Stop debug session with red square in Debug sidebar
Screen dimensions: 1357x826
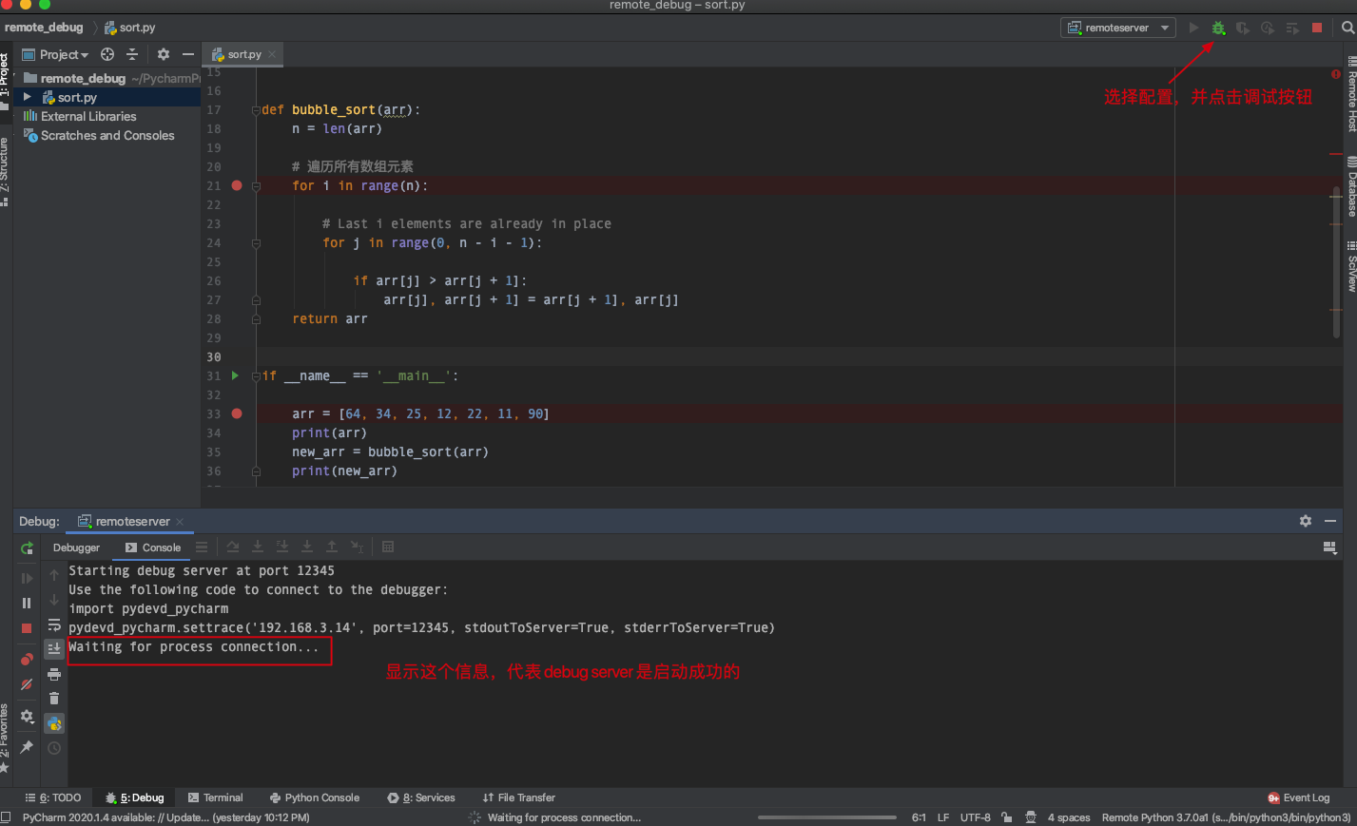pyautogui.click(x=27, y=628)
